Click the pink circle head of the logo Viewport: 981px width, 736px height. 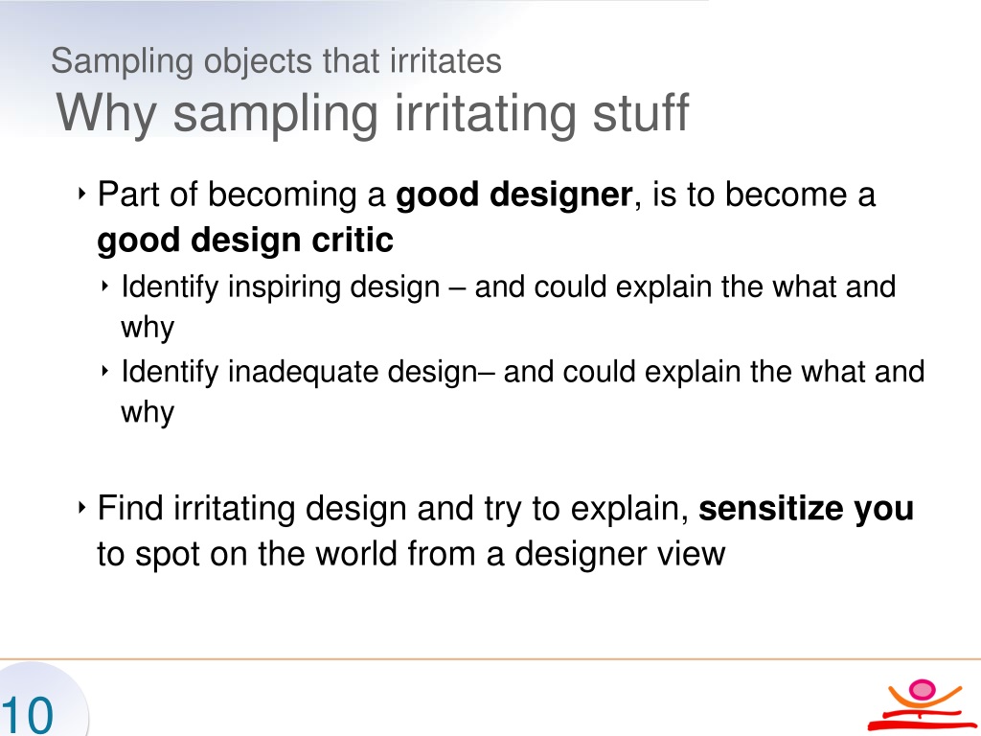(x=922, y=689)
